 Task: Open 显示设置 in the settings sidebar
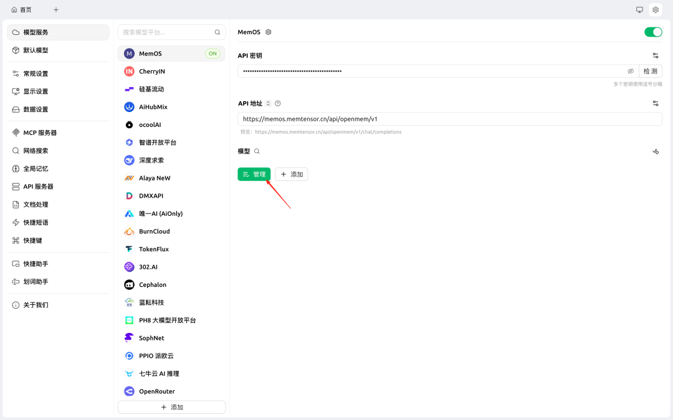59,91
